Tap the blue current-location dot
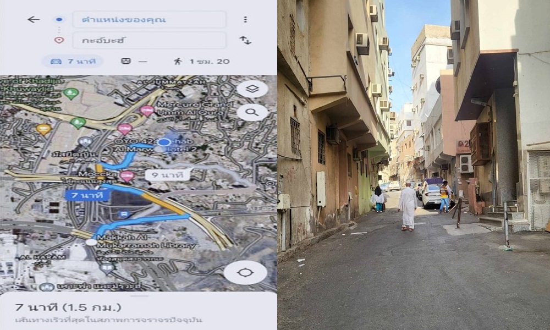This screenshot has height=330, width=550. coord(164,142)
